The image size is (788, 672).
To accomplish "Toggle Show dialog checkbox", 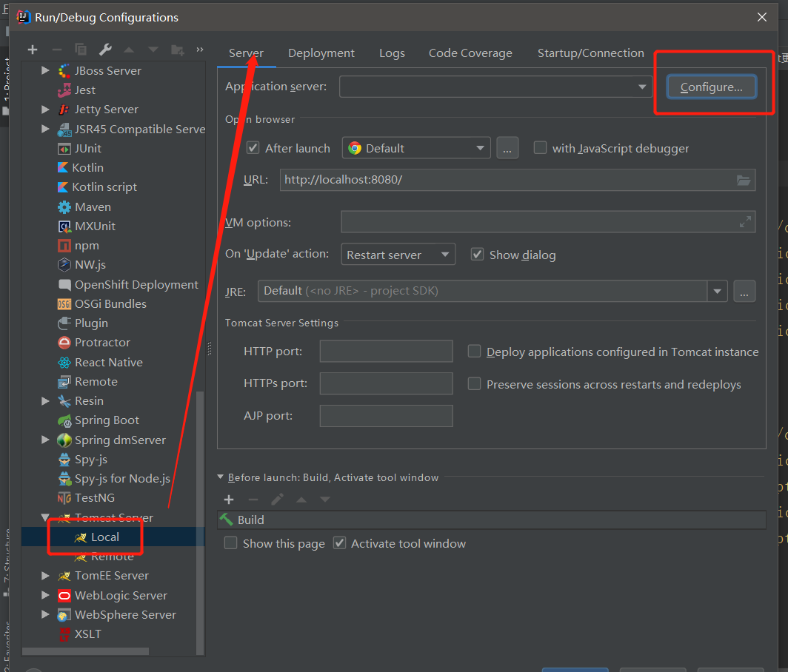I will pyautogui.click(x=477, y=254).
